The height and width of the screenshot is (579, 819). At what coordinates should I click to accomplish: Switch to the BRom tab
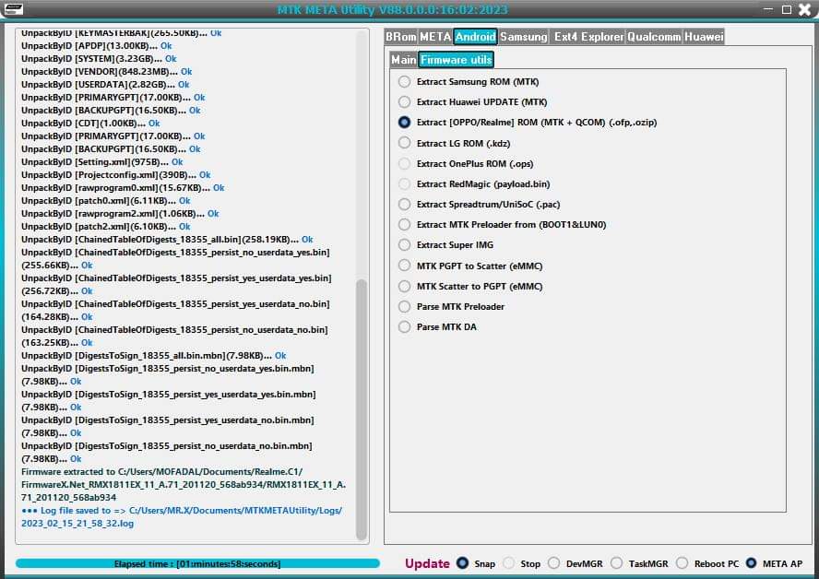point(400,37)
